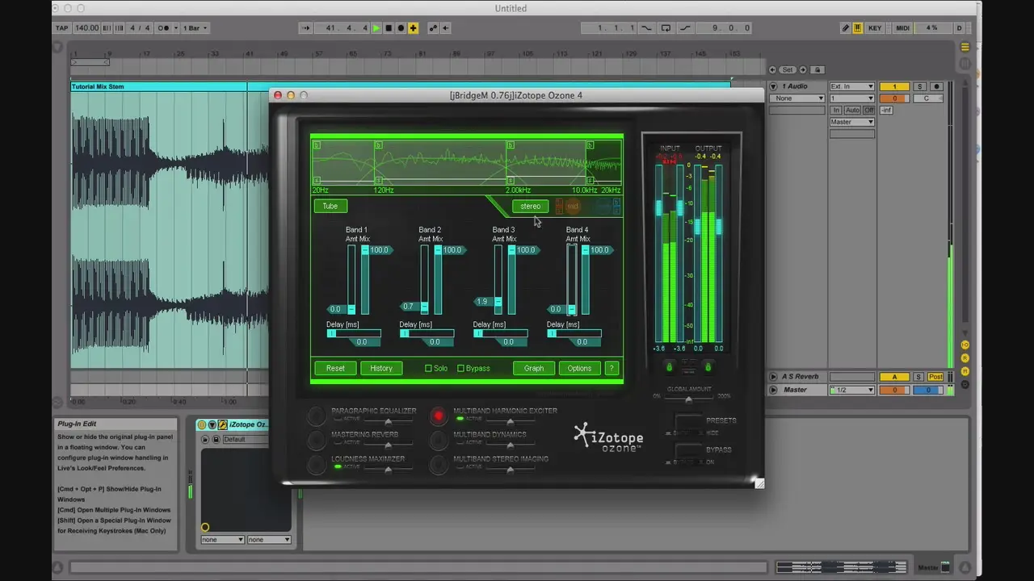Open the Master output routing dropdown
1034x581 pixels.
click(851, 122)
